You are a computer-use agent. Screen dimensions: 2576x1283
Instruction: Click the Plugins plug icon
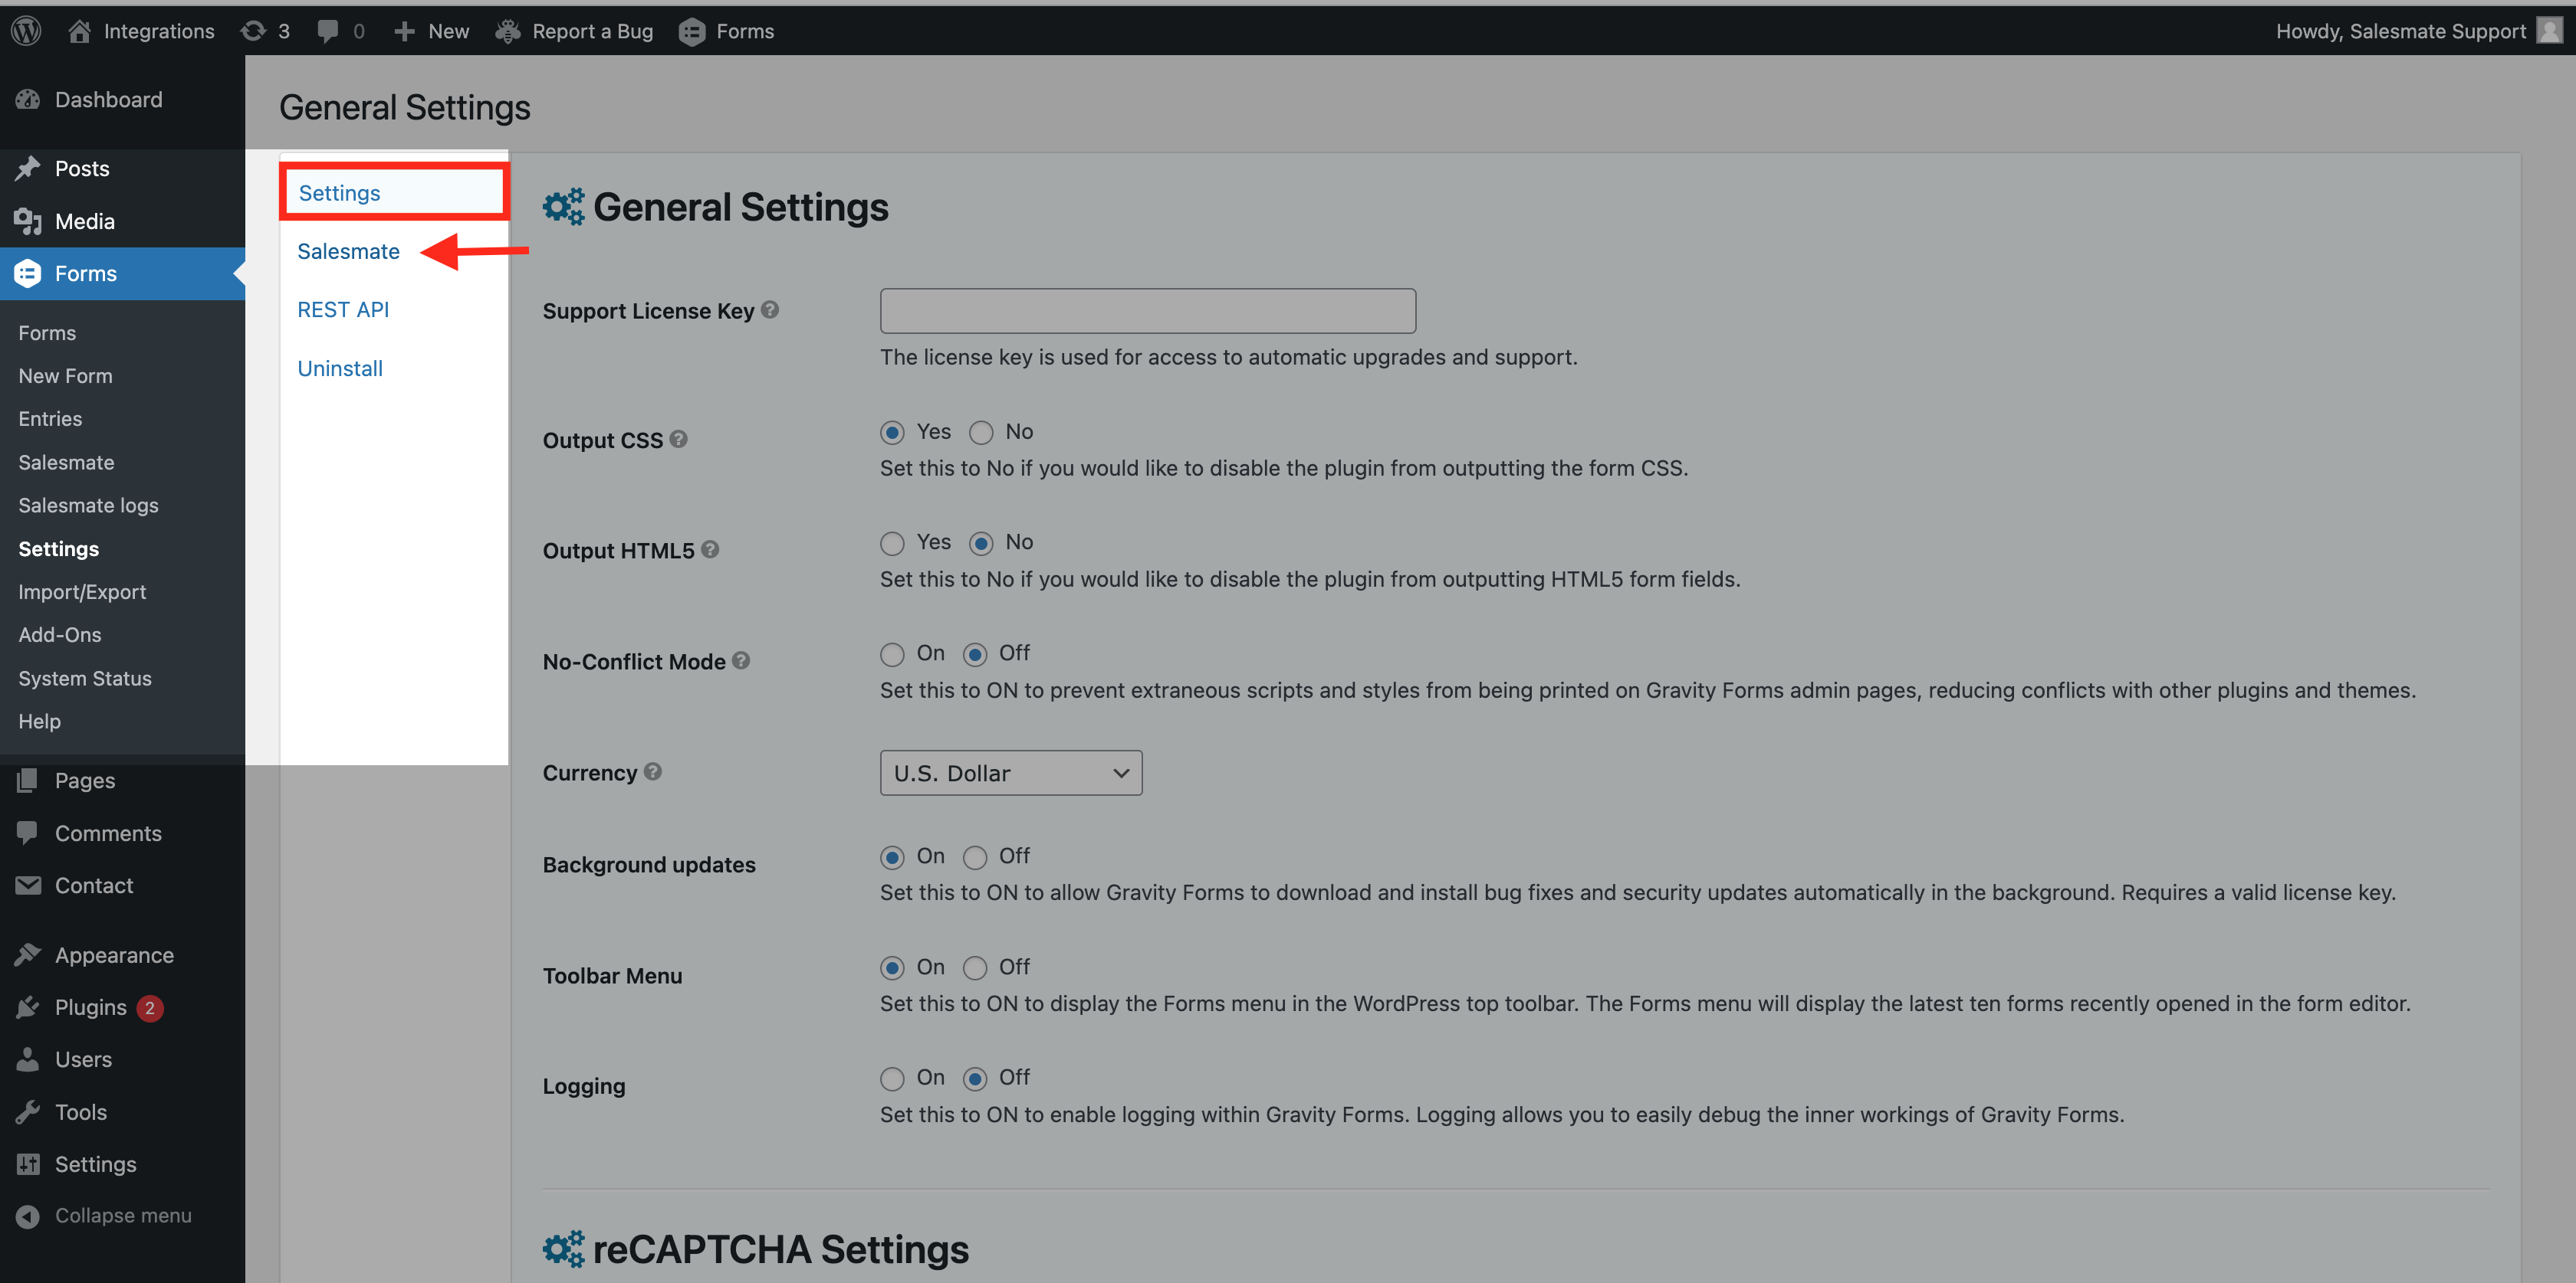pyautogui.click(x=28, y=1007)
